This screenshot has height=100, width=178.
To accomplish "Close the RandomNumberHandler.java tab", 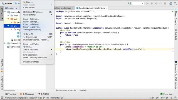I will click(106, 8).
